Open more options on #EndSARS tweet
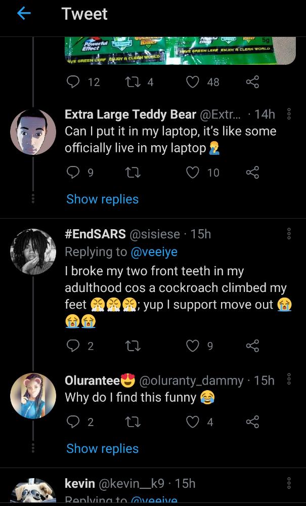Screen dimensions: 306x506 pyautogui.click(x=289, y=234)
